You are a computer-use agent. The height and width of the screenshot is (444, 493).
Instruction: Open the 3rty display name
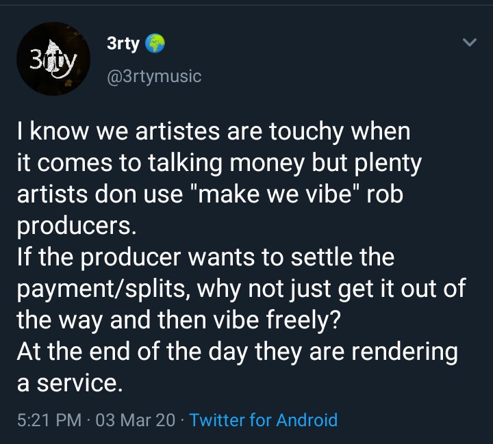pyautogui.click(x=123, y=43)
